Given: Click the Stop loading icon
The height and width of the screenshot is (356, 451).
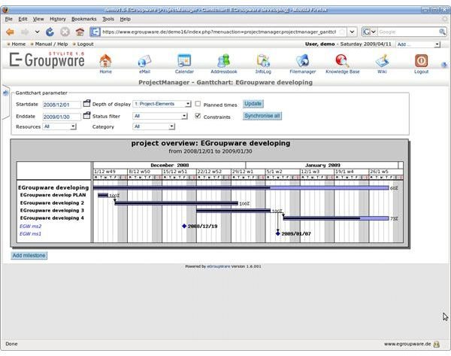Looking at the screenshot, I should click(x=65, y=32).
